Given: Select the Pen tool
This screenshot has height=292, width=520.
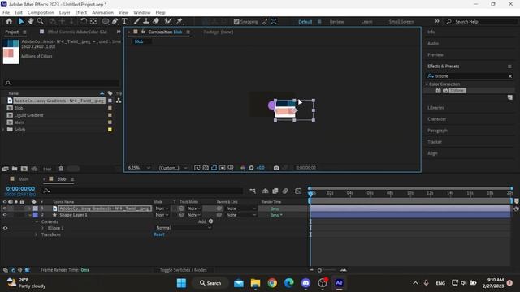Looking at the screenshot, I should pyautogui.click(x=115, y=21).
